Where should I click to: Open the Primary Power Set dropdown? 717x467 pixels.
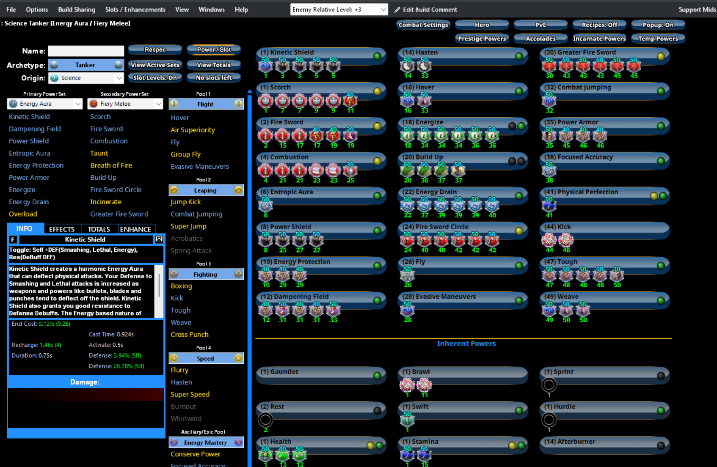coord(78,104)
